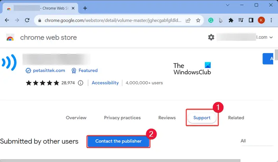
Task: Click the horizontal scrollbar at bottom
Action: (120, 160)
